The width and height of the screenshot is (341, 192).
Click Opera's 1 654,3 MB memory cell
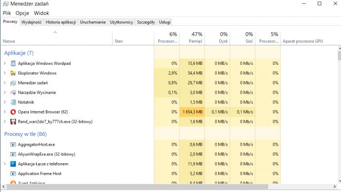coord(192,112)
